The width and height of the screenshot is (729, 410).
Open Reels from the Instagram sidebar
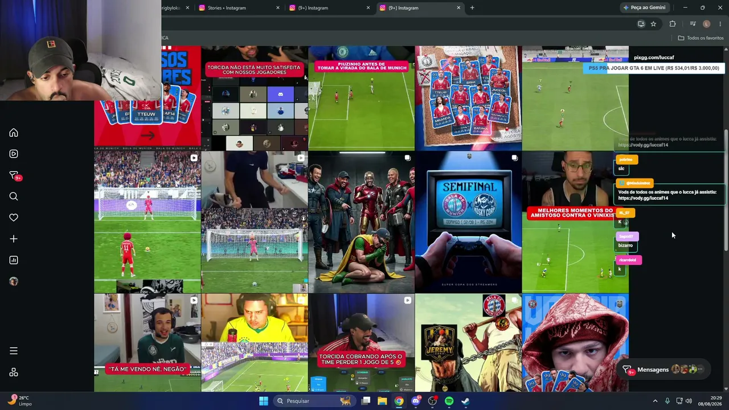[x=14, y=154]
